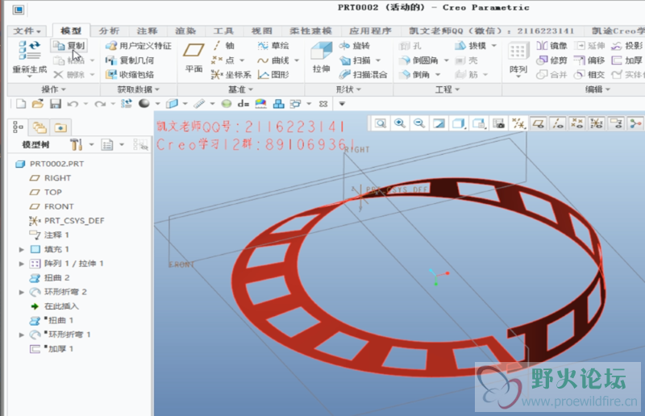Viewport: 645px width, 416px height.
Task: Toggle coordinate system display
Action: click(597, 123)
